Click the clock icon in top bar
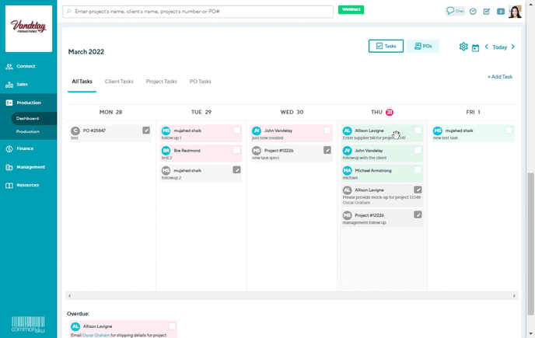 473,12
